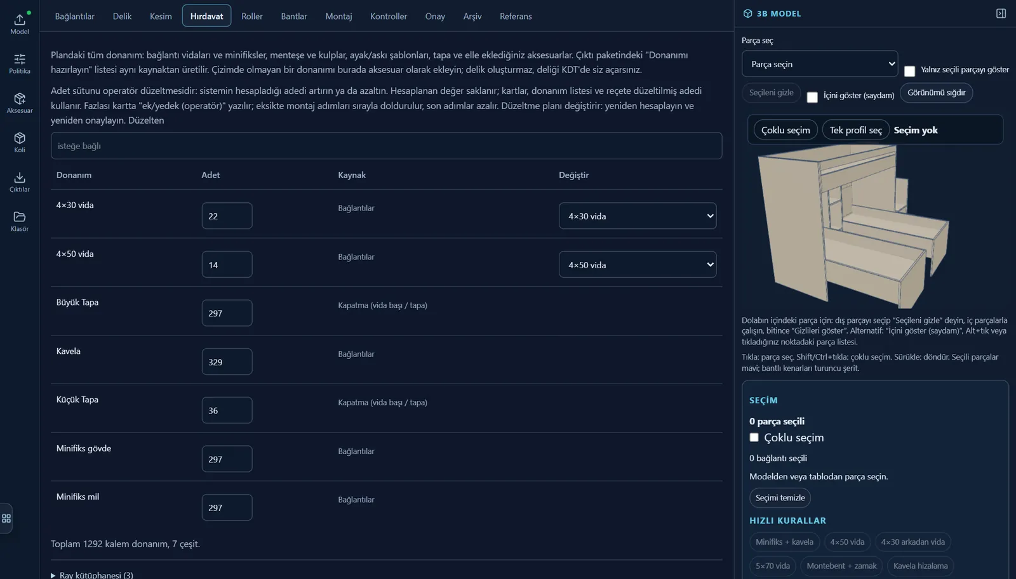The image size is (1016, 579).
Task: Open the Klasör folder icon
Action: pyautogui.click(x=20, y=221)
